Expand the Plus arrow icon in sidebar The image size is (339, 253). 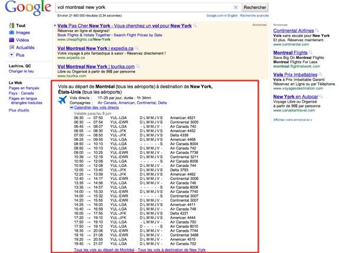(11, 55)
